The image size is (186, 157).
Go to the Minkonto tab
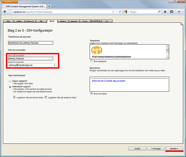point(74,21)
